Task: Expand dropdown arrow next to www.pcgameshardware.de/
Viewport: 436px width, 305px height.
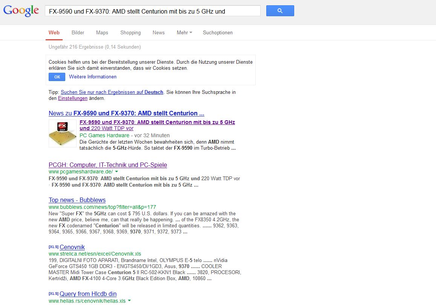Action: click(117, 172)
